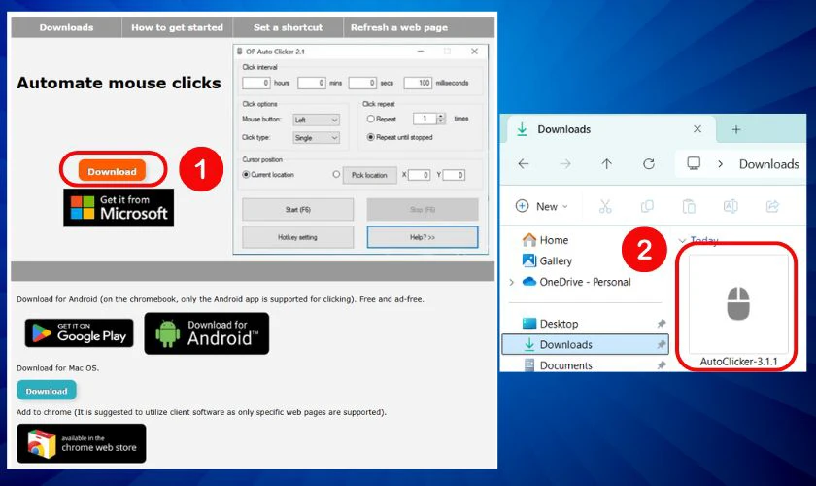Image resolution: width=816 pixels, height=486 pixels.
Task: Open the Get it from Microsoft badge
Action: [x=119, y=208]
